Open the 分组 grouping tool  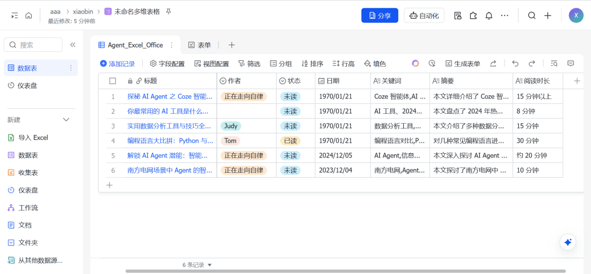click(281, 63)
